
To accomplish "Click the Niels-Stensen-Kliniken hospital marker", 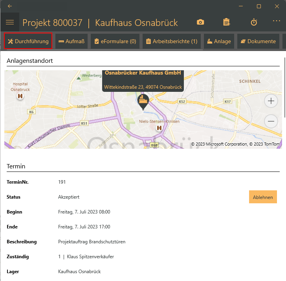I will coord(159,128).
